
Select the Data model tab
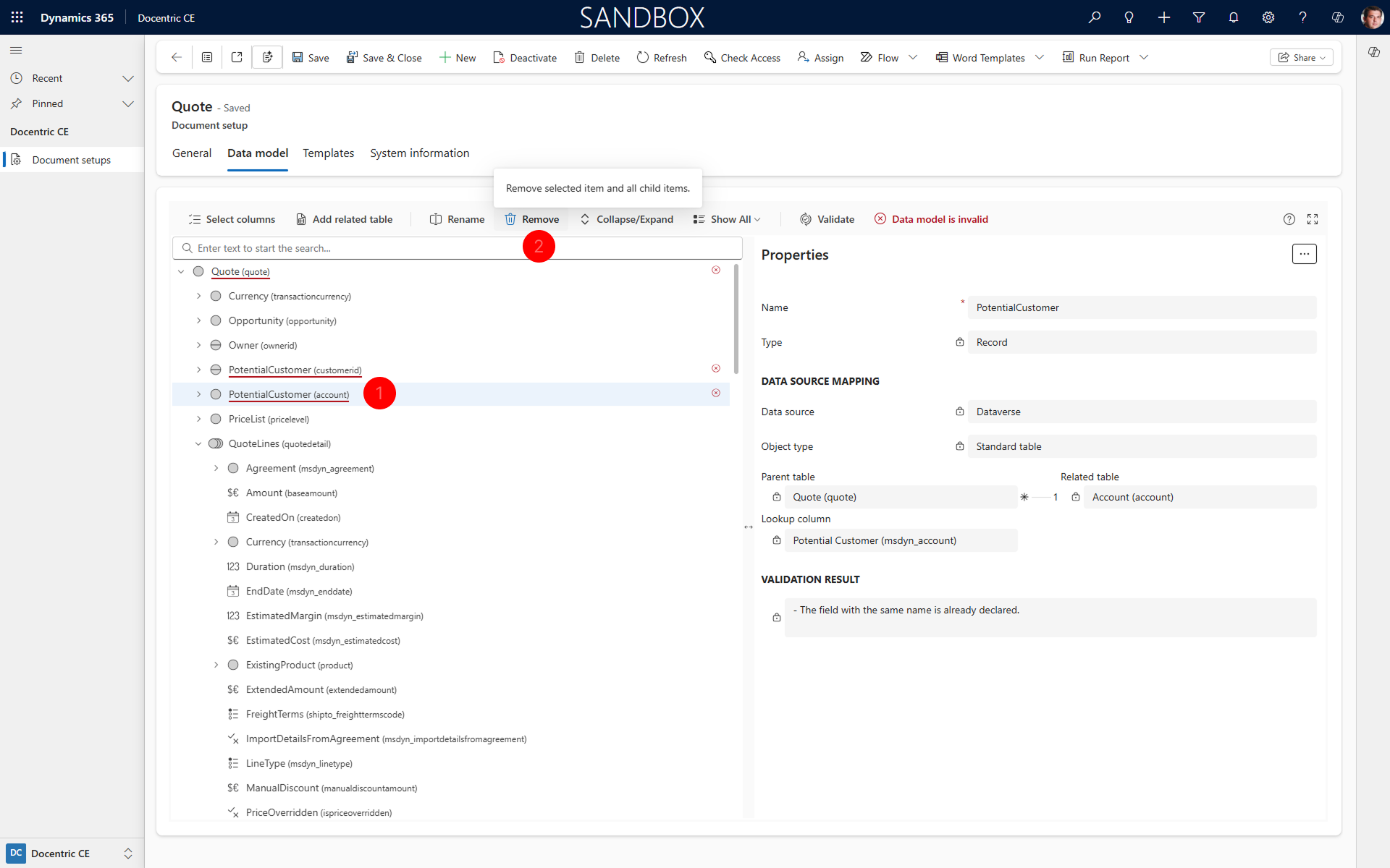[258, 153]
